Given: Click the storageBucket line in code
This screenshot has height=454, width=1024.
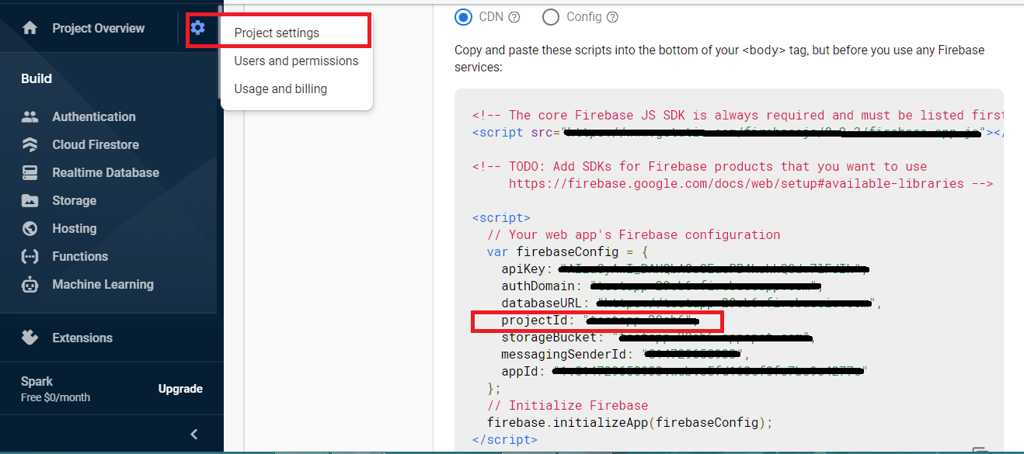Looking at the screenshot, I should [658, 338].
